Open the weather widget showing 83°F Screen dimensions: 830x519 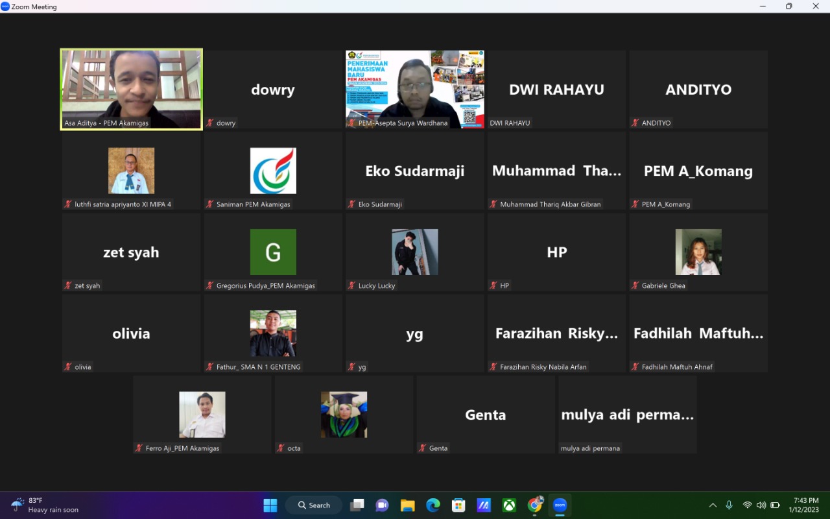(45, 505)
